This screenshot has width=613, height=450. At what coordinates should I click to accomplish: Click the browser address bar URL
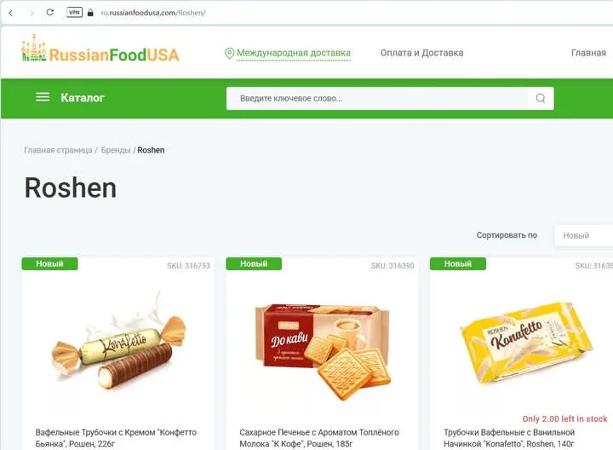pos(153,13)
